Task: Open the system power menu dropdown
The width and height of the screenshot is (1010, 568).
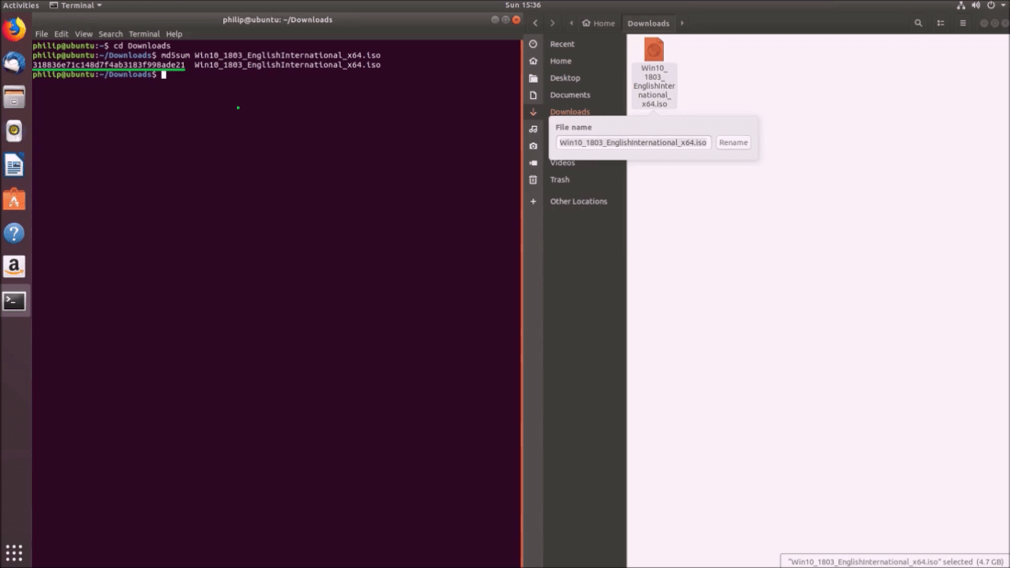Action: 998,6
